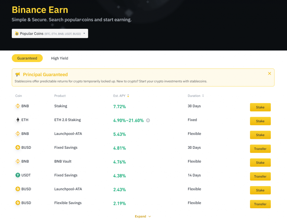Transfer BUSD to Flexible Savings
Screen dimensions: 287x223
(x=260, y=204)
